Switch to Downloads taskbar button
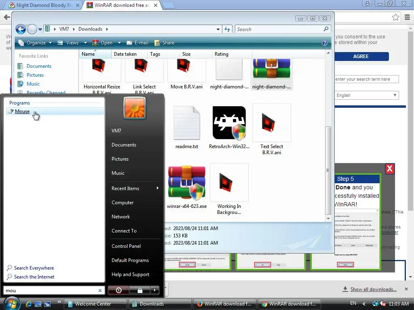414x310 pixels. 160,304
